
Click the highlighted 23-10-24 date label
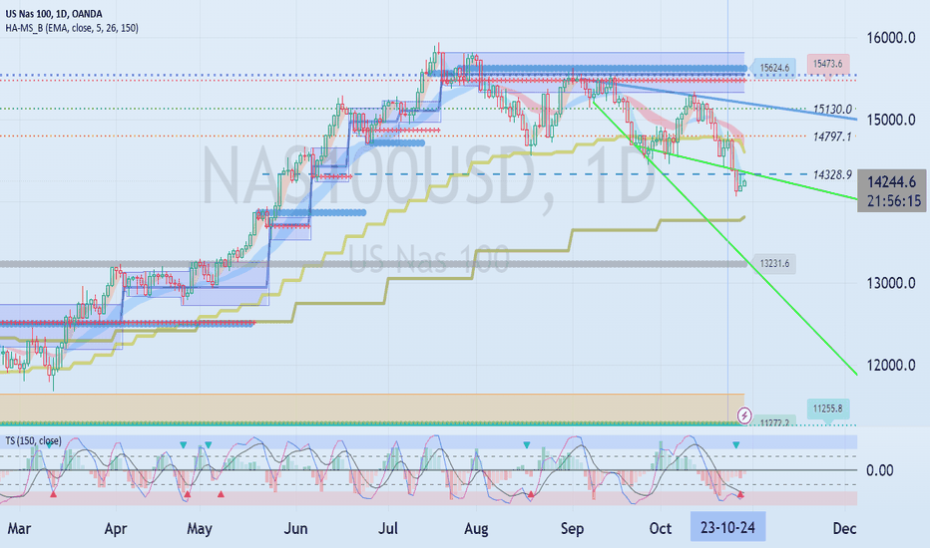coord(727,527)
